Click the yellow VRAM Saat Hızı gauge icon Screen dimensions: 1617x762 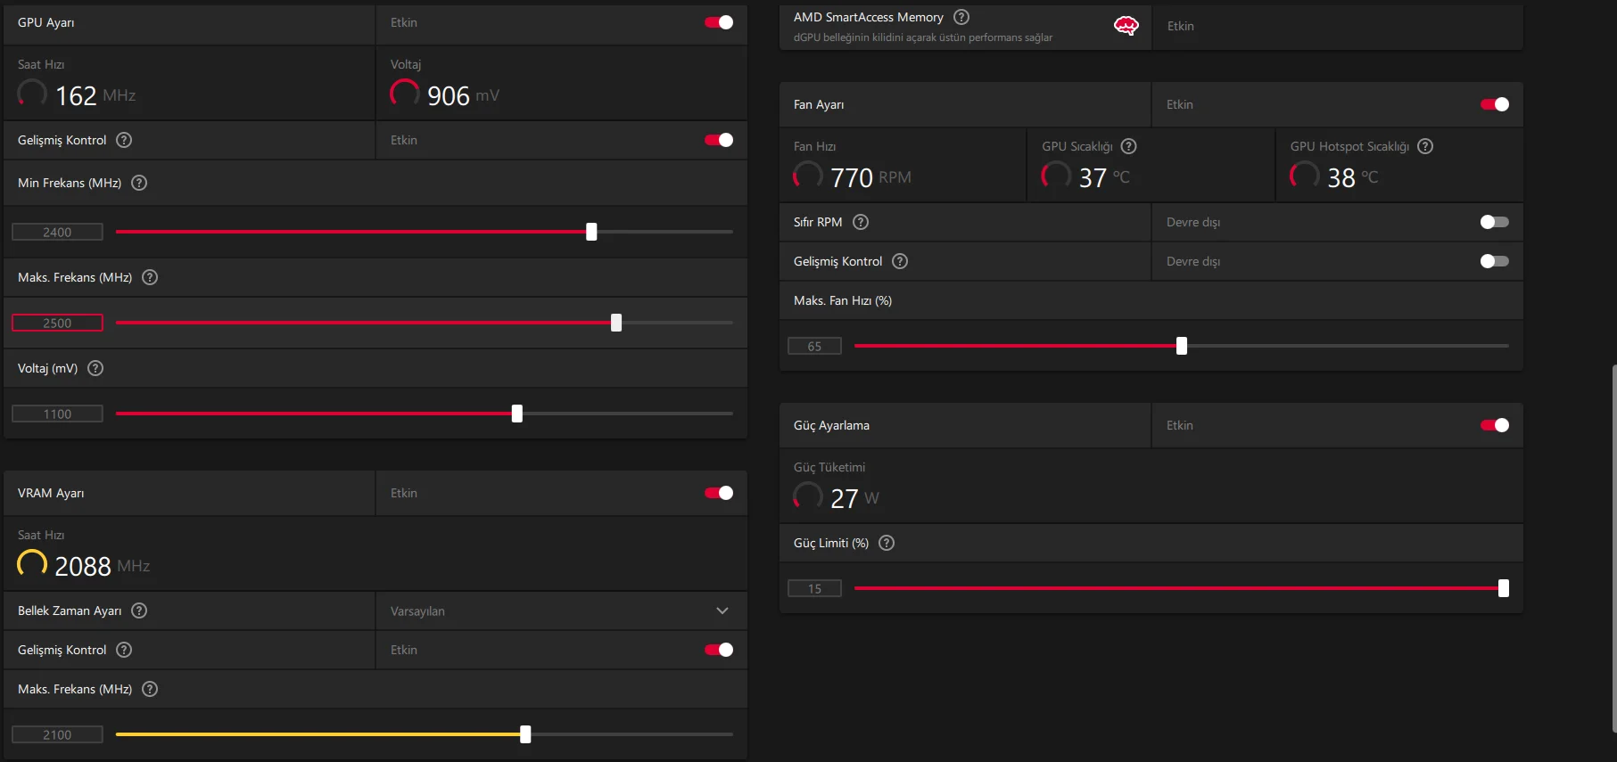point(32,564)
